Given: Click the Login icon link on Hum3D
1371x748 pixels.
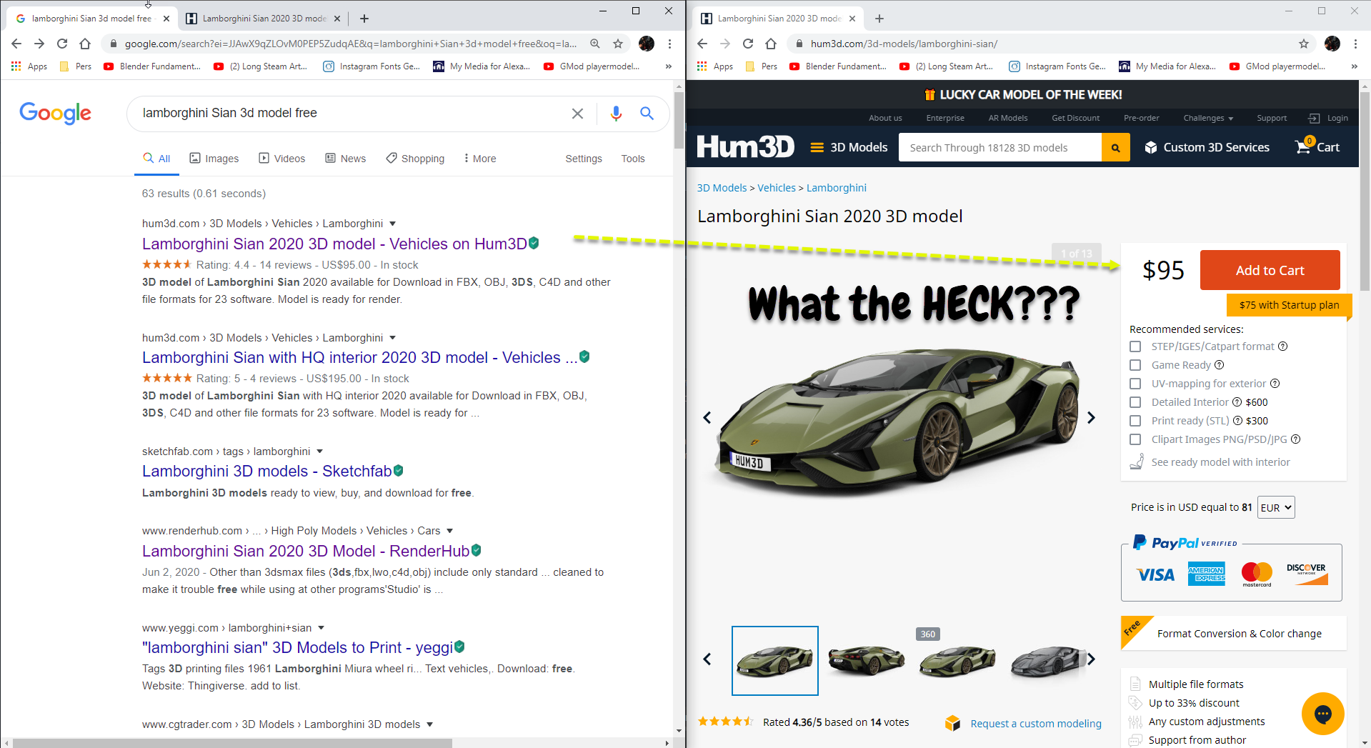Looking at the screenshot, I should point(1328,118).
